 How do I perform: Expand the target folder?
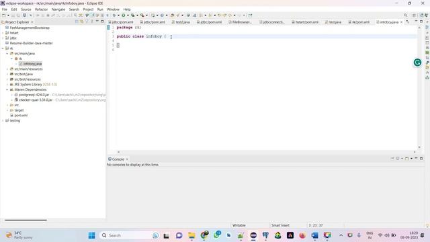coord(7,110)
